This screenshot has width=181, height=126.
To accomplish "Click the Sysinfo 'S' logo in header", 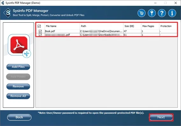I will click(x=7, y=13).
